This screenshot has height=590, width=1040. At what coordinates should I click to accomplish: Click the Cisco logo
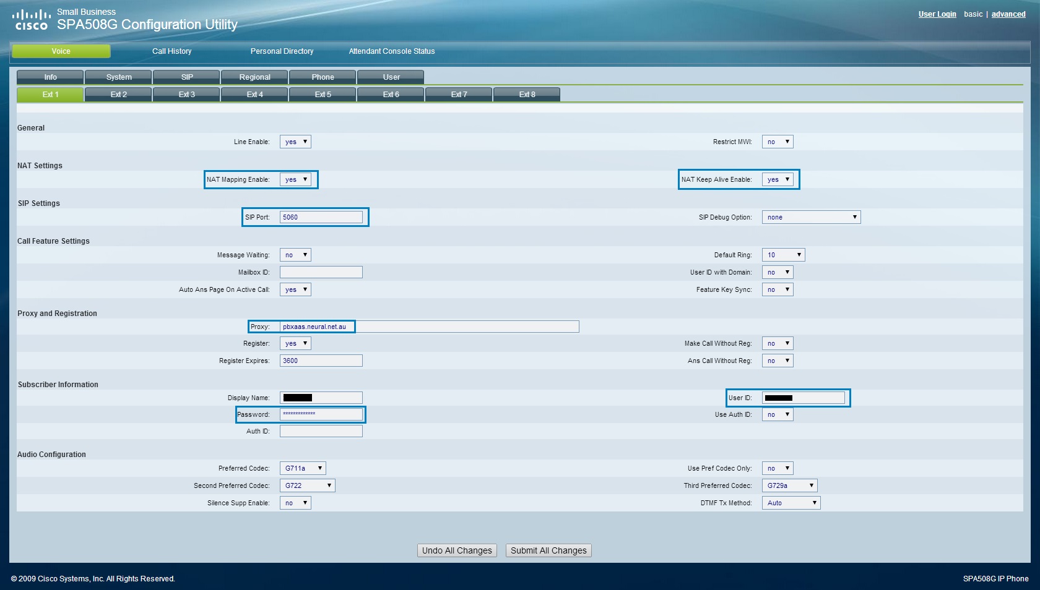tap(31, 19)
